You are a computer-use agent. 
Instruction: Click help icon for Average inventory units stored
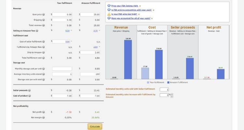point(44,74)
